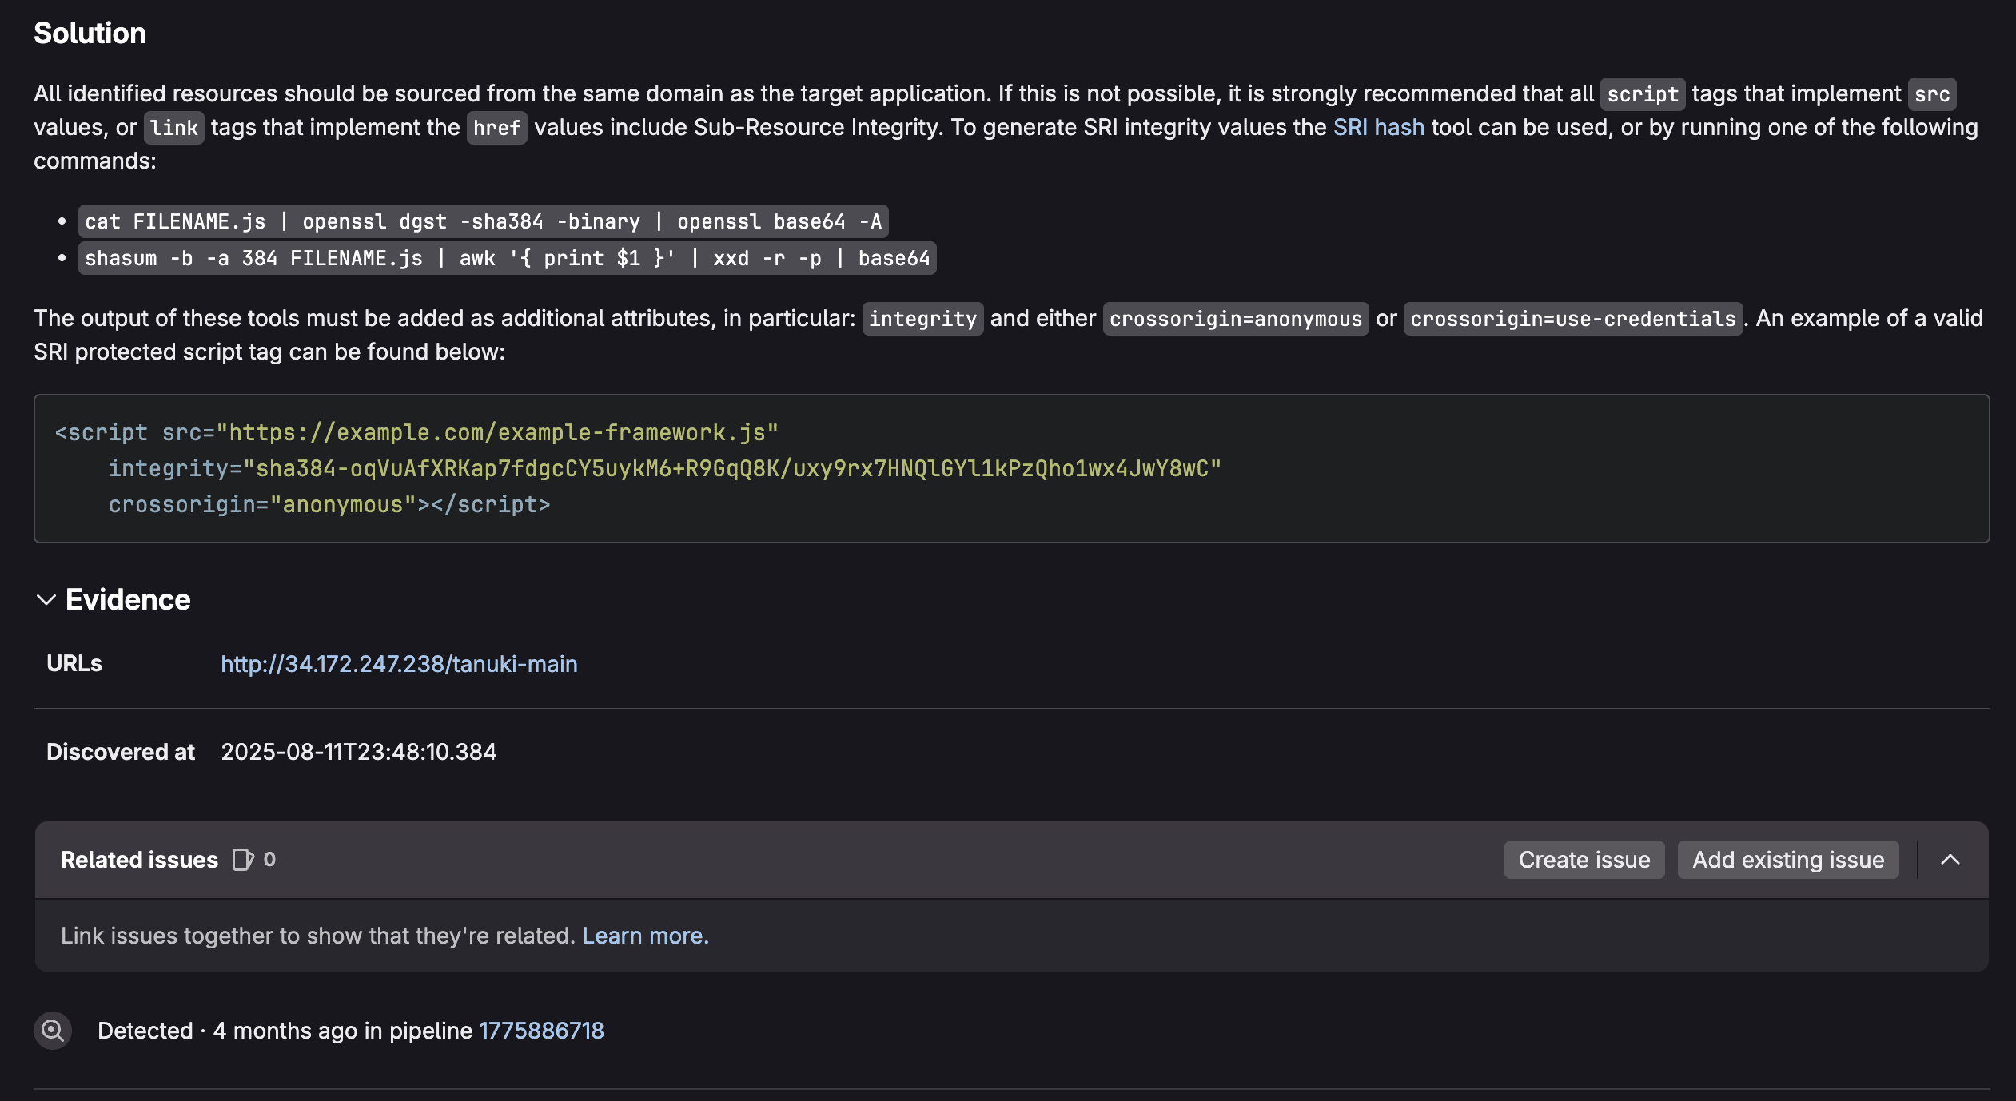
Task: Collapse the Evidence section chevron
Action: (x=46, y=600)
